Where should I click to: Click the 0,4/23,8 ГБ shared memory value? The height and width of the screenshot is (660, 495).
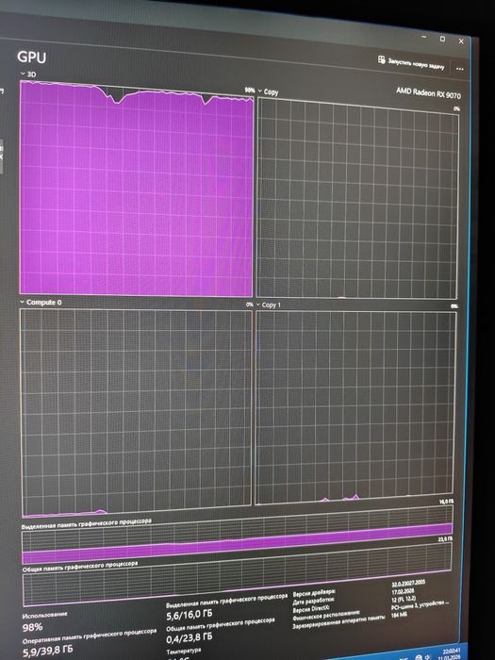point(189,638)
